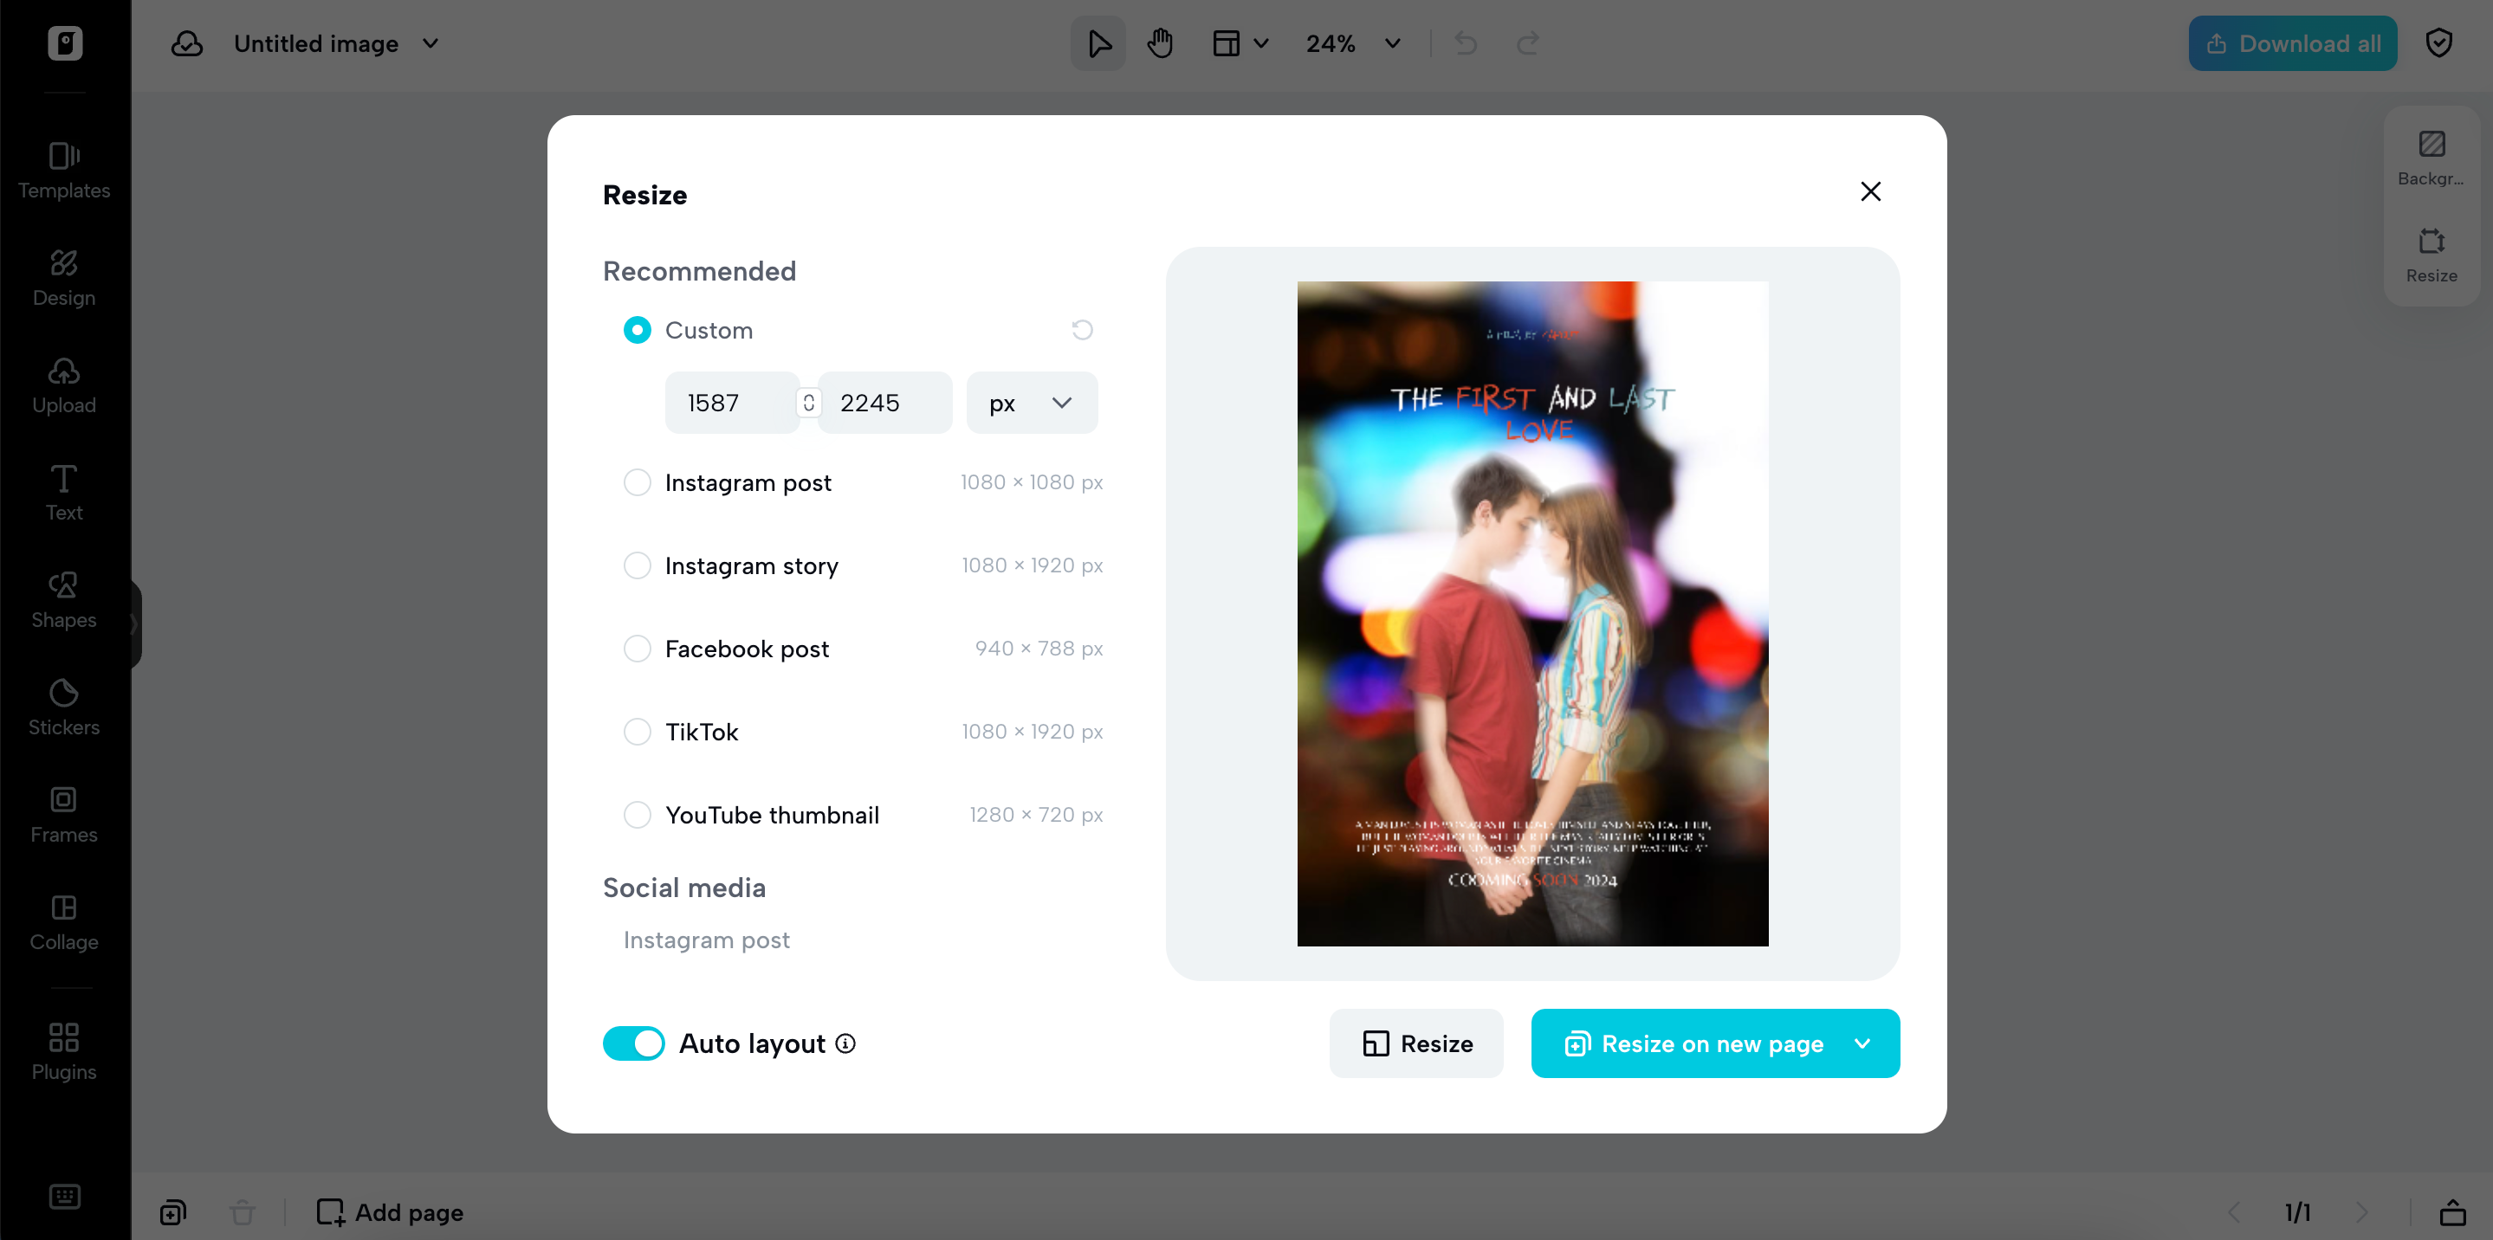Click the hand pan tool icon
The image size is (2493, 1240).
tap(1159, 43)
